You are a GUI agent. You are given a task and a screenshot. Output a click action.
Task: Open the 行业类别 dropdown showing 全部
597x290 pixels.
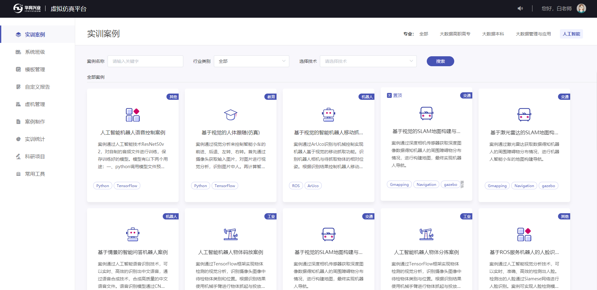click(252, 61)
